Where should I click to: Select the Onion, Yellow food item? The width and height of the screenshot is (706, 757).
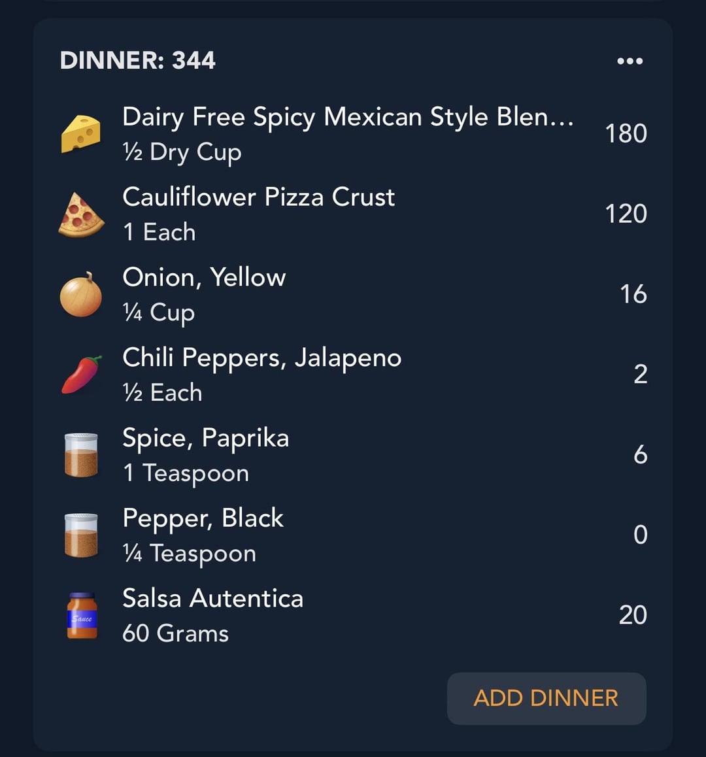click(352, 294)
